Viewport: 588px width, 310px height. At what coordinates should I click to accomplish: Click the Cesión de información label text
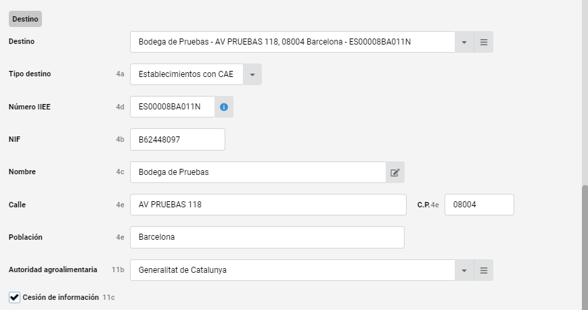point(61,298)
